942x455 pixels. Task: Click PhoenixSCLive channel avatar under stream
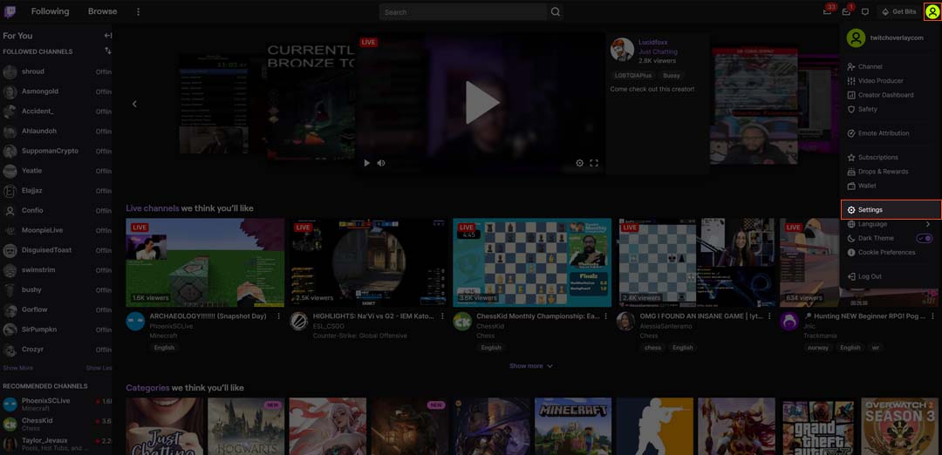point(135,321)
